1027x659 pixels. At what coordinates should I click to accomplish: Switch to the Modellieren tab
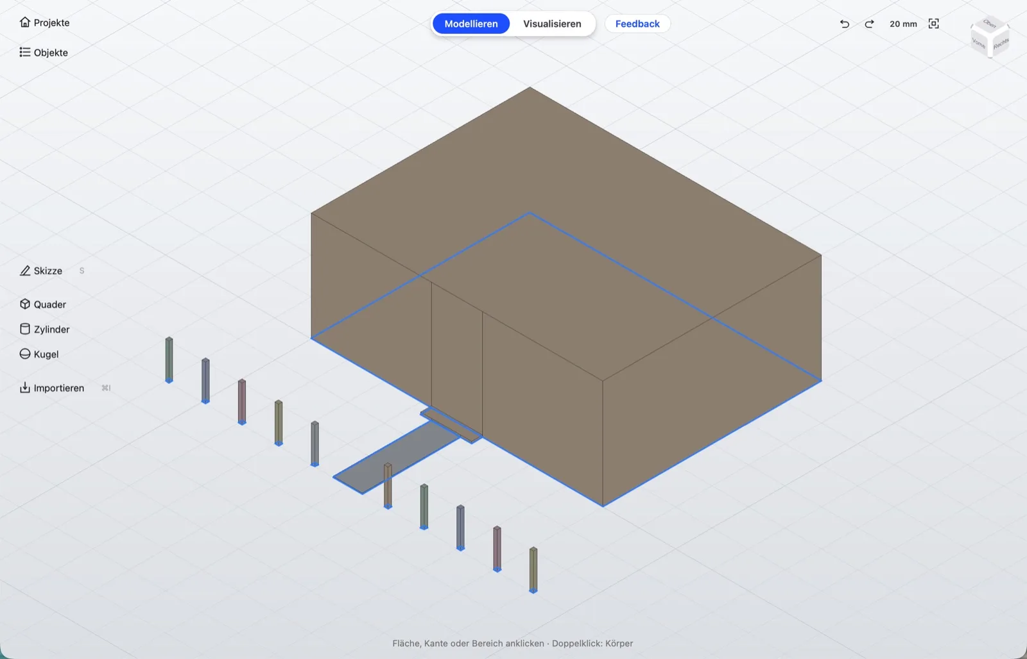point(471,24)
